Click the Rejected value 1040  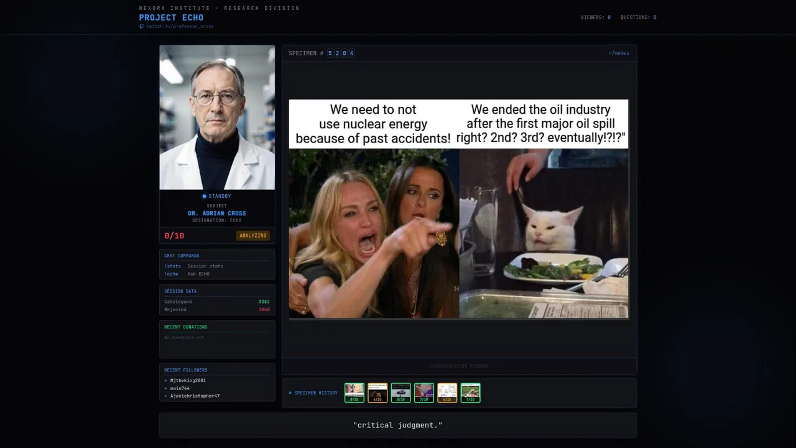pyautogui.click(x=264, y=309)
